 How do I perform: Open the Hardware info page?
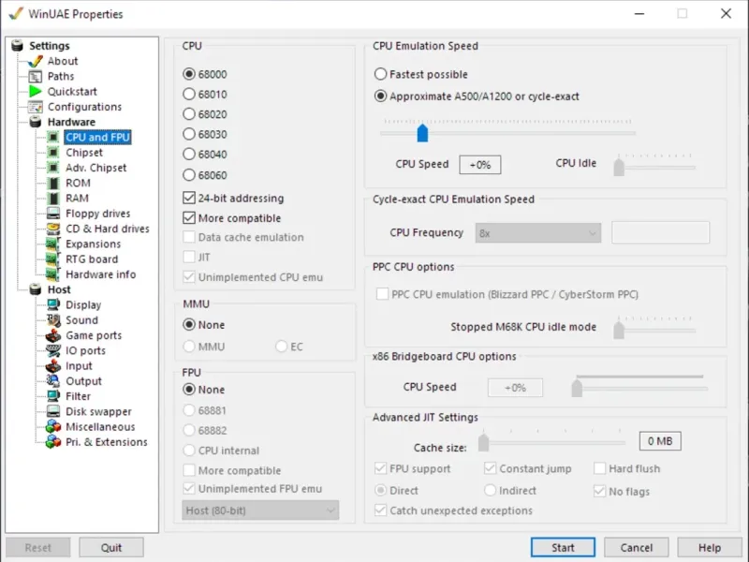[x=101, y=274]
